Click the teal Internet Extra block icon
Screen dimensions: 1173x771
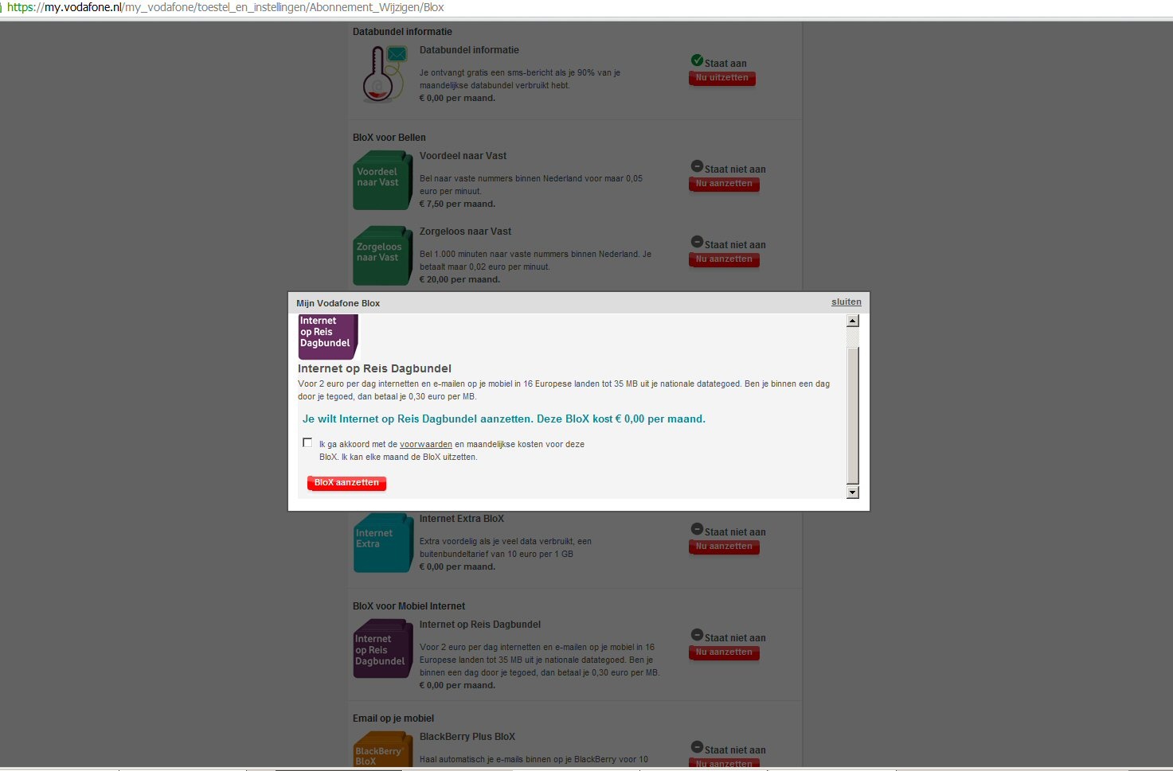coord(382,543)
